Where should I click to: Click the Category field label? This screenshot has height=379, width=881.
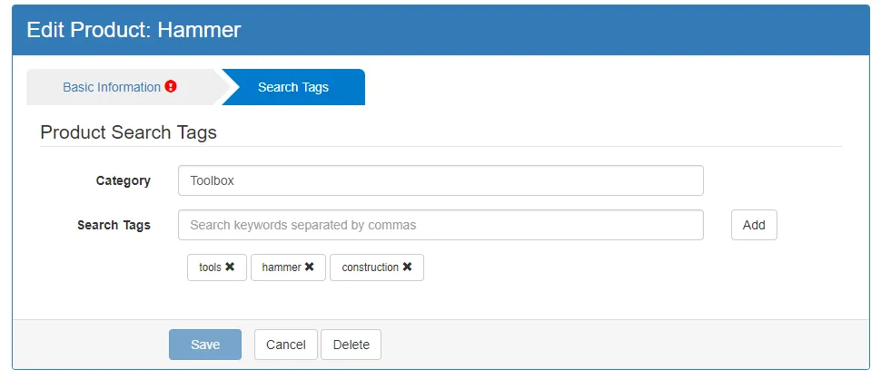tap(123, 180)
